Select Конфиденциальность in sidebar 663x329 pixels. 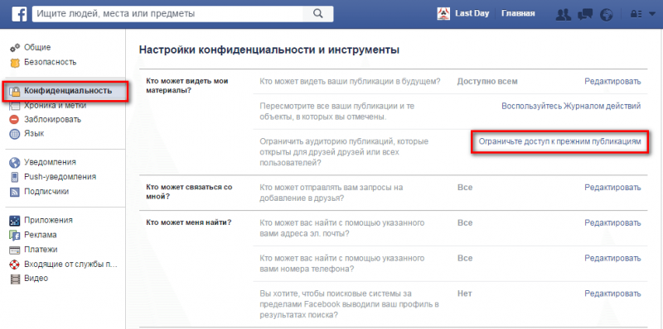68,90
